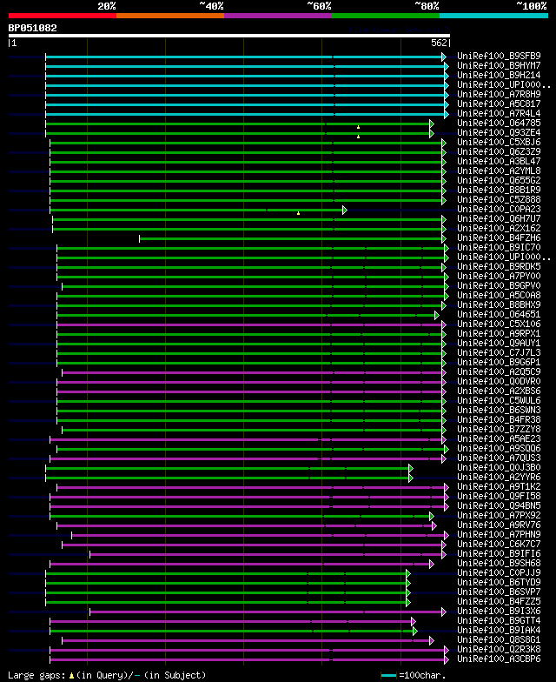Open hit UniRef100_A7R8H9
Screen dimensions: 556x682
click(499, 94)
